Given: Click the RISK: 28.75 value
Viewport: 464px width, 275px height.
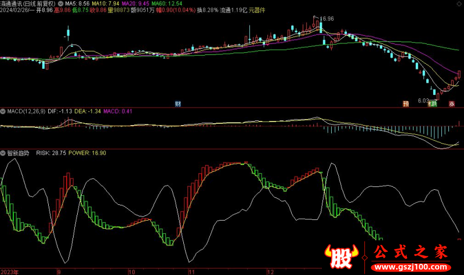Looking at the screenshot, I should pos(51,153).
